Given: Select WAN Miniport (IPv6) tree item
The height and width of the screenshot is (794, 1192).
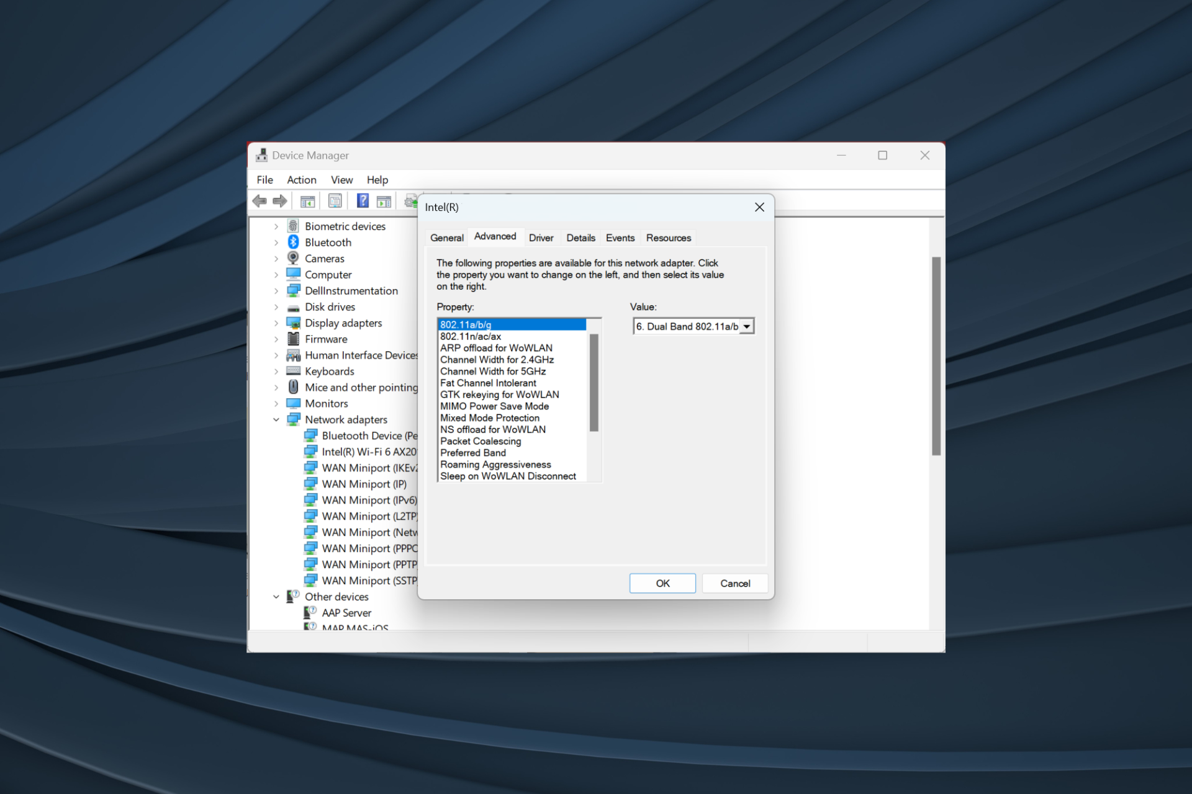Looking at the screenshot, I should (369, 500).
